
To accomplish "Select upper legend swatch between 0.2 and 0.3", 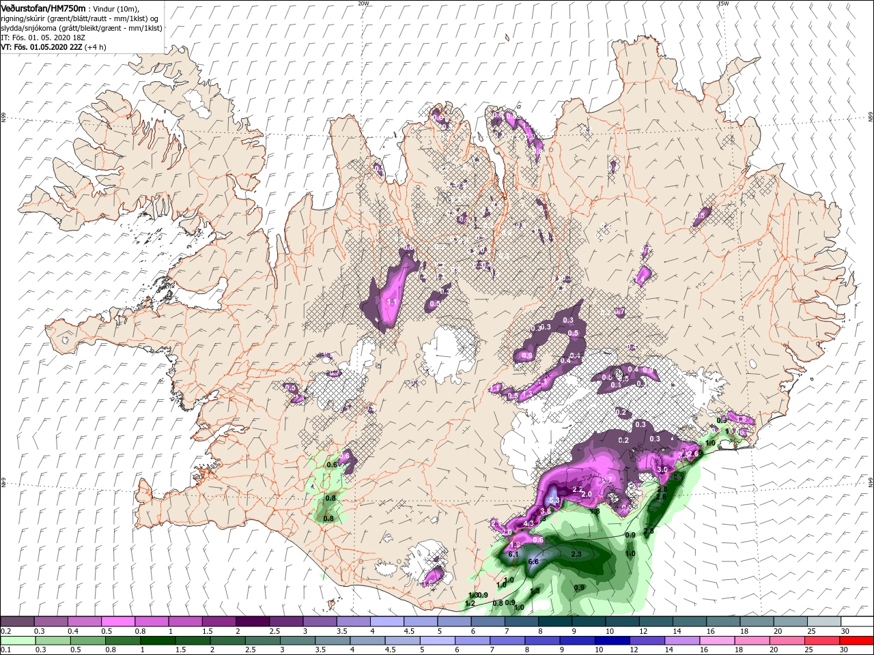I will pyautogui.click(x=17, y=622).
